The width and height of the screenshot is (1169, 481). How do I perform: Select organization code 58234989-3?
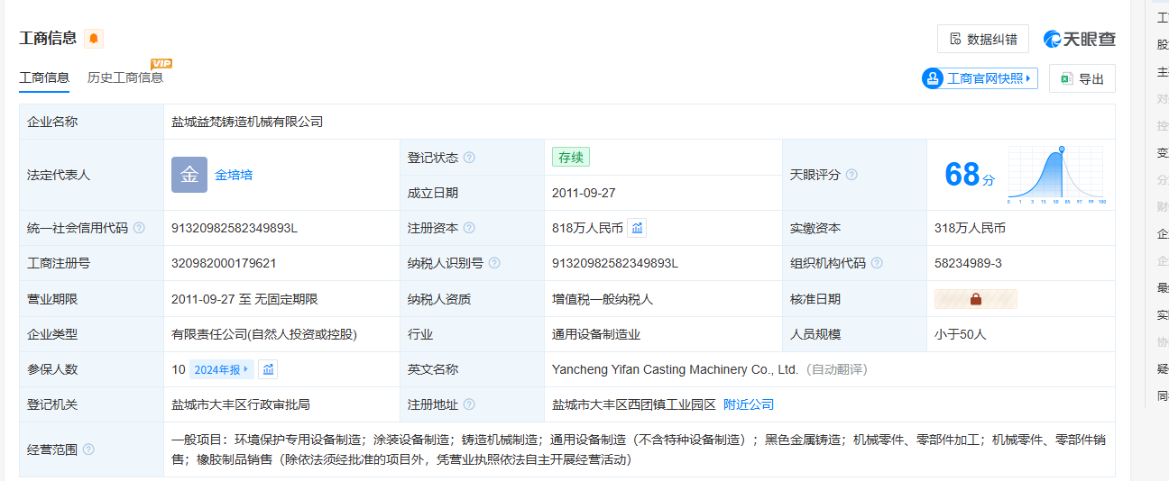(968, 263)
